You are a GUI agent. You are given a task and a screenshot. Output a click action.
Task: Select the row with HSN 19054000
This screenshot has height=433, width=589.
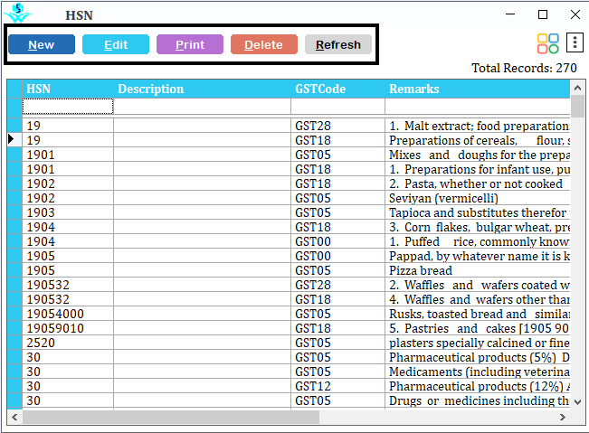(x=69, y=314)
